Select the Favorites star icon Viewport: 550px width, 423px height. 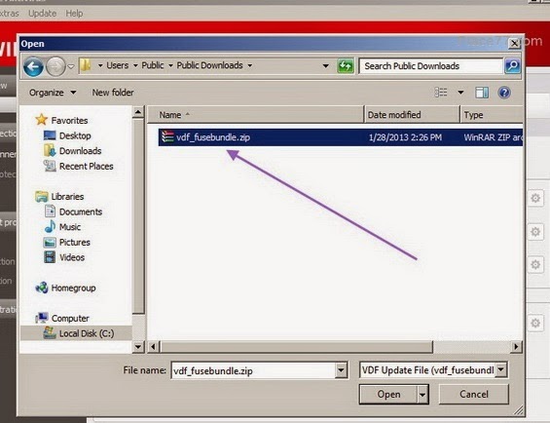[x=41, y=120]
